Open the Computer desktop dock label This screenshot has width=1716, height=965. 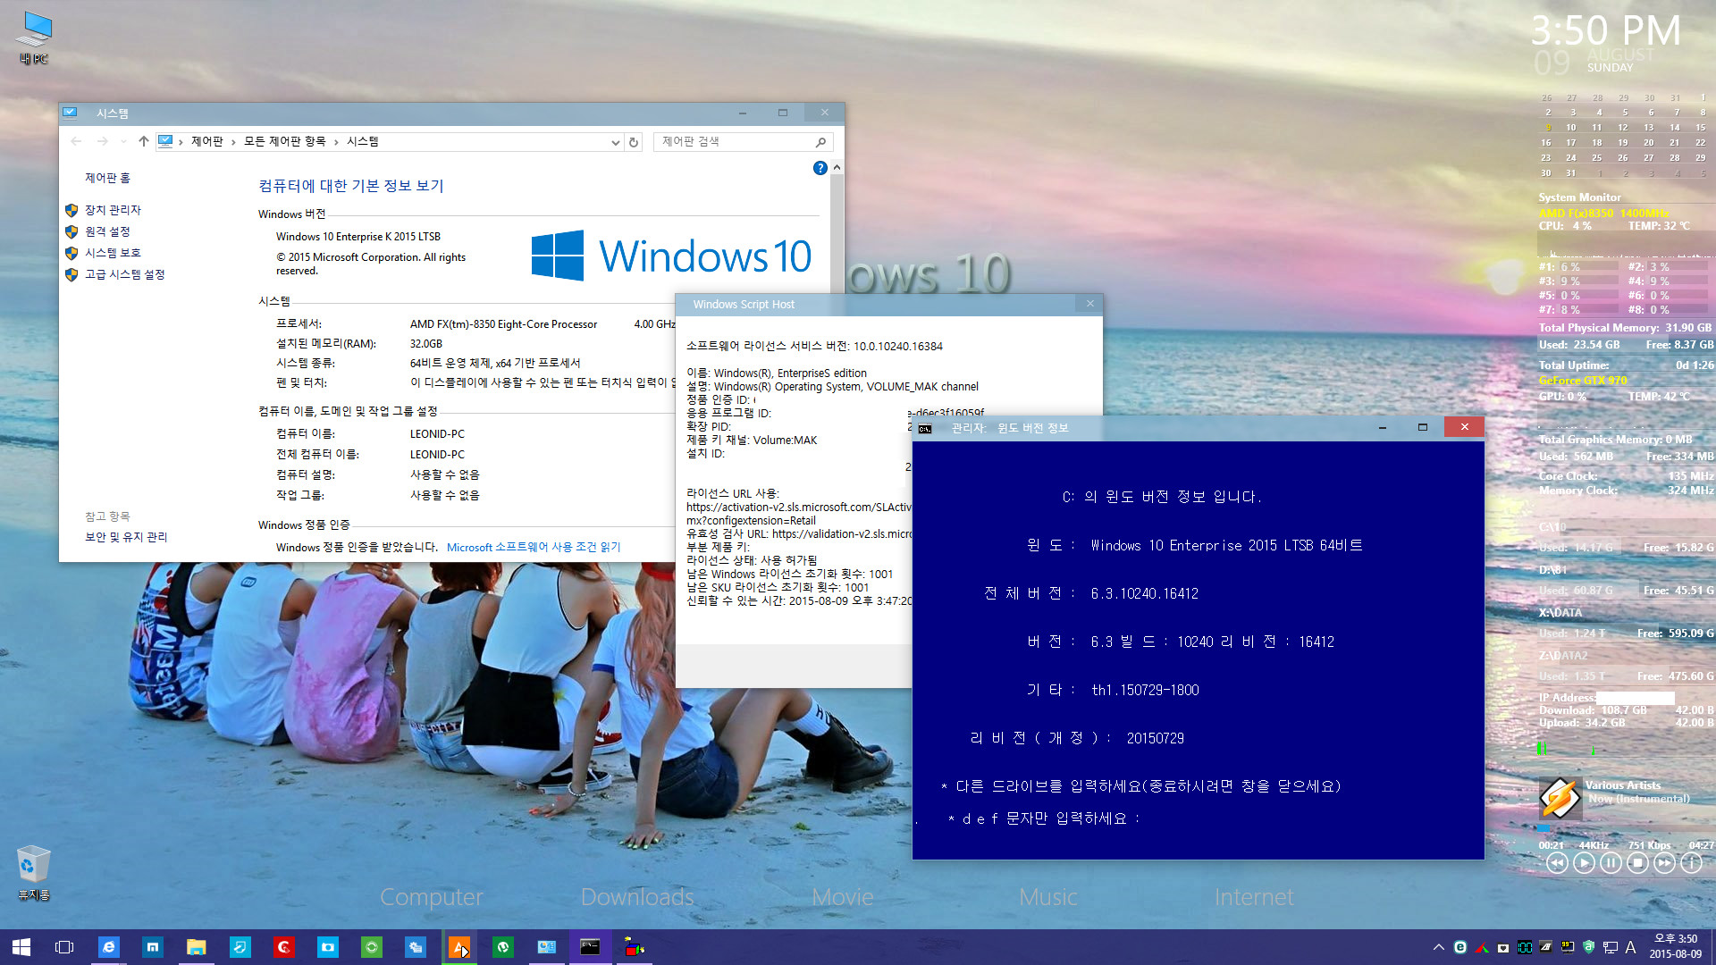coord(432,896)
